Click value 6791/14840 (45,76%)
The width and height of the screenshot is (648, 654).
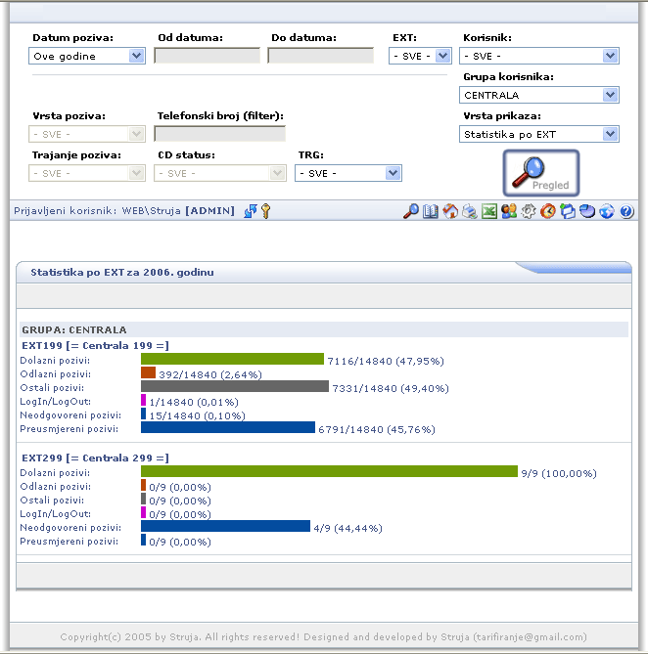[x=377, y=429]
